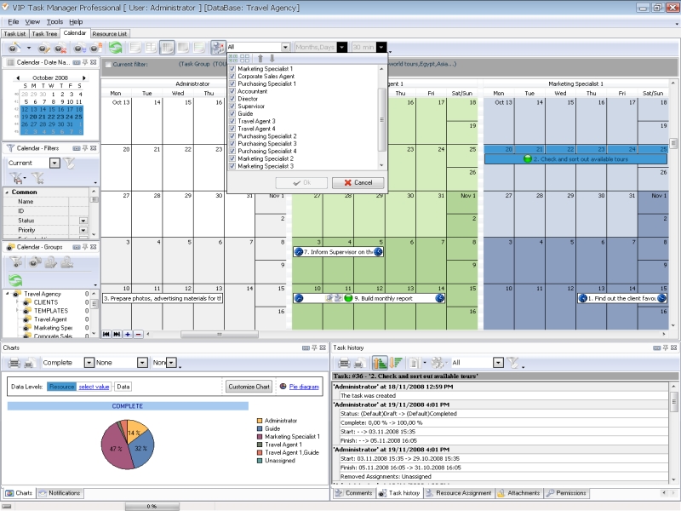Open the Tools menu
This screenshot has height=511, width=681.
[x=54, y=21]
